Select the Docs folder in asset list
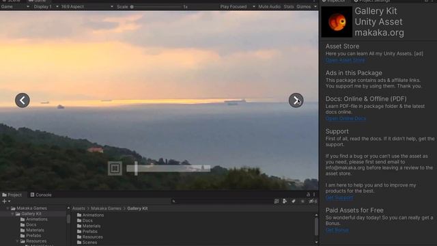The width and height of the screenshot is (437, 246). click(x=85, y=220)
